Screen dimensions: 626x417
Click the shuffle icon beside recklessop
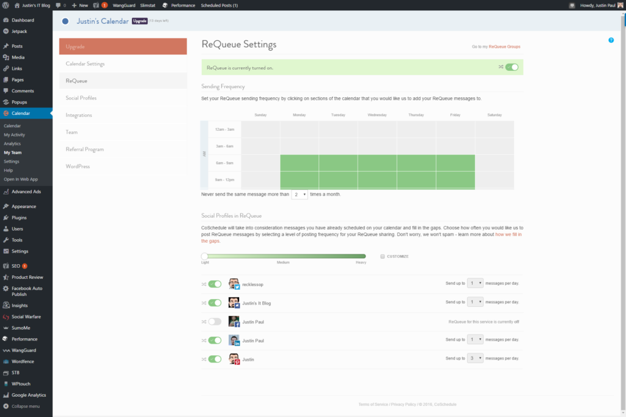pyautogui.click(x=204, y=284)
